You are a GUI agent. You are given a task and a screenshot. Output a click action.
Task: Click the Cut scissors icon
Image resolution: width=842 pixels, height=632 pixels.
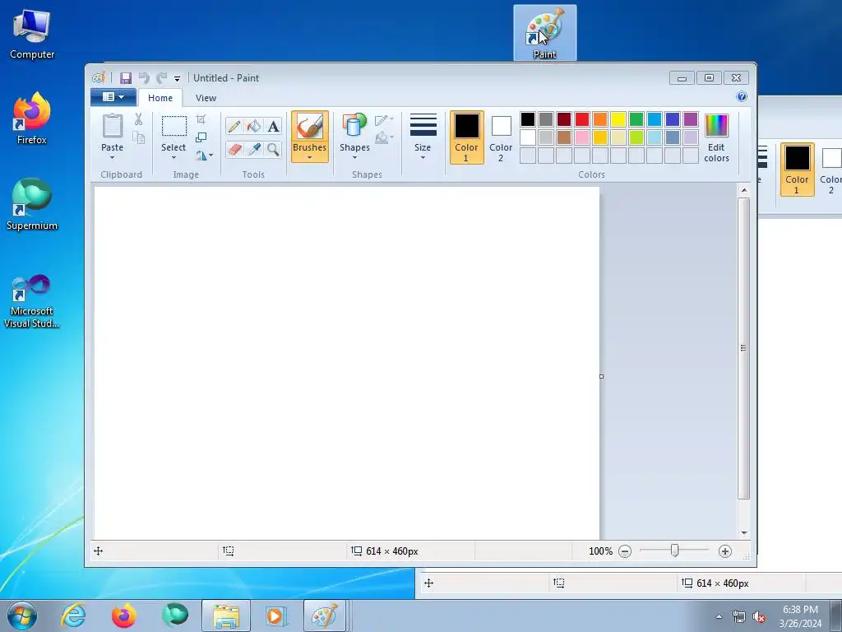pyautogui.click(x=138, y=119)
